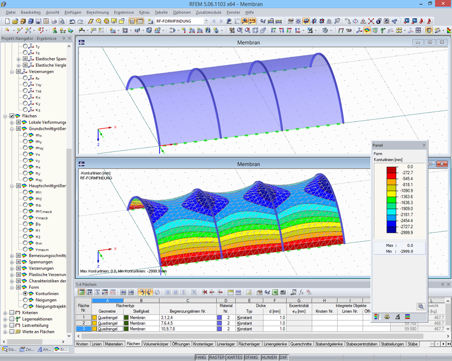
Task: Click the delete row icon in the table toolbar
Action: [205, 293]
